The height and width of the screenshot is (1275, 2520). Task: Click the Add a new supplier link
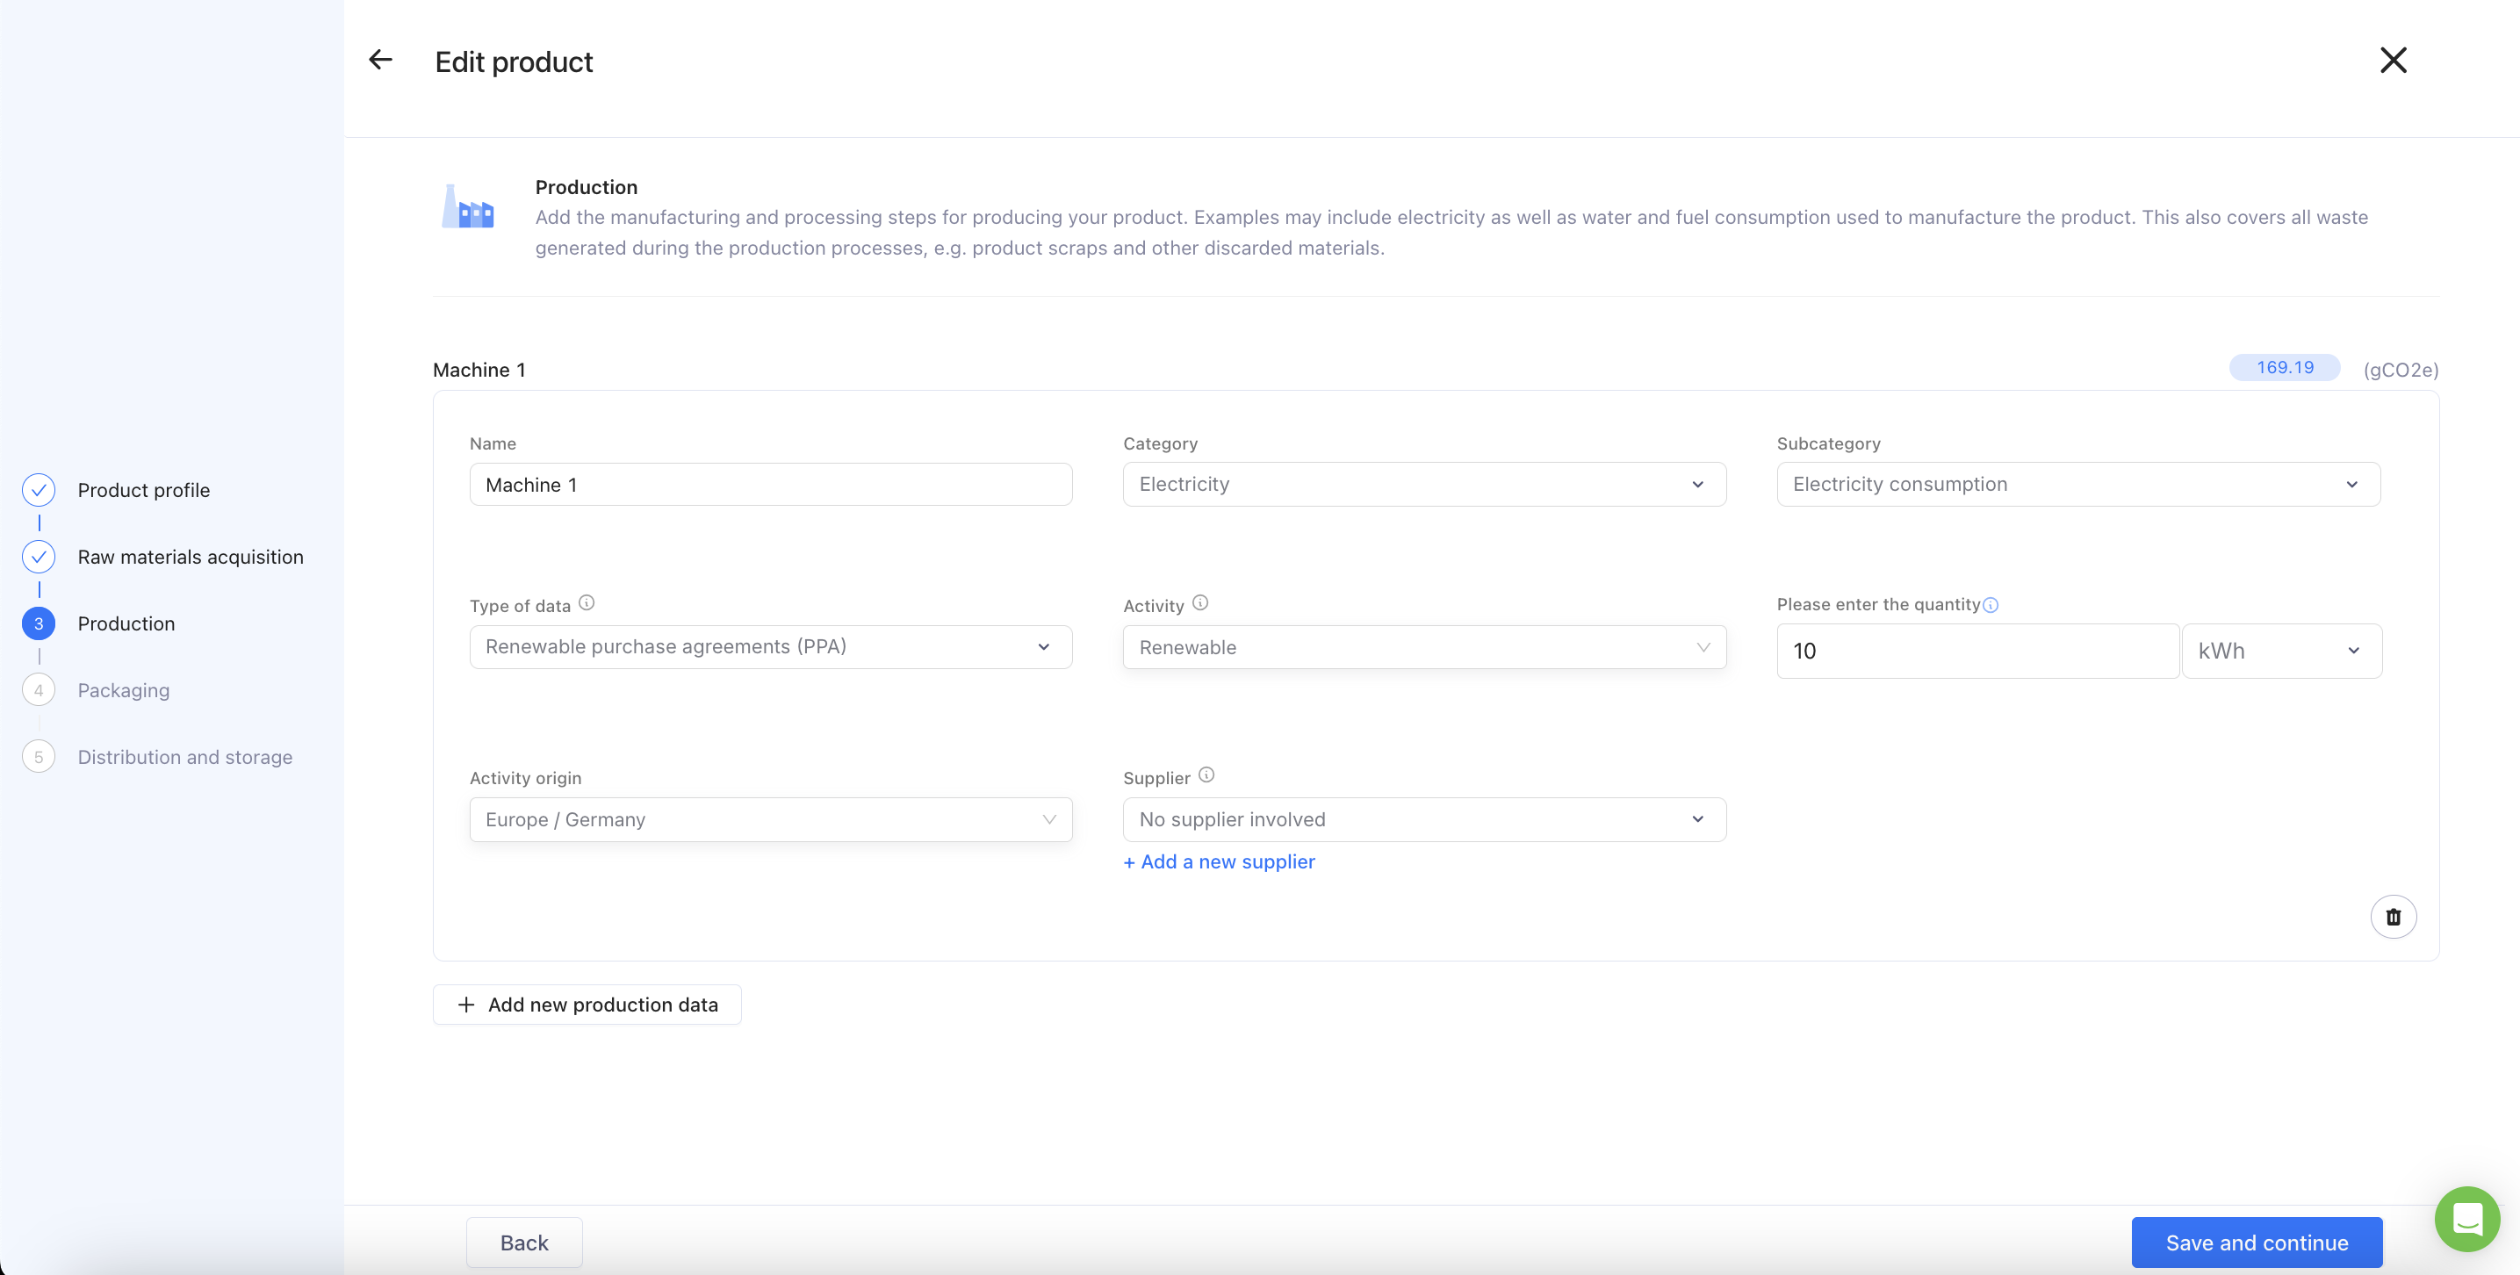coord(1219,862)
